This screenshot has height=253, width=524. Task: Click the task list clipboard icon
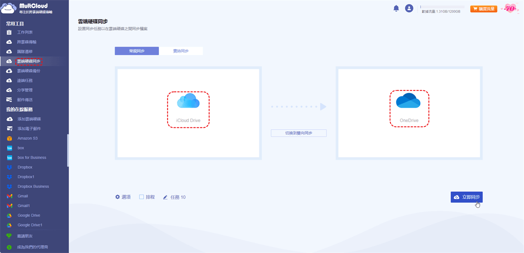pos(9,32)
